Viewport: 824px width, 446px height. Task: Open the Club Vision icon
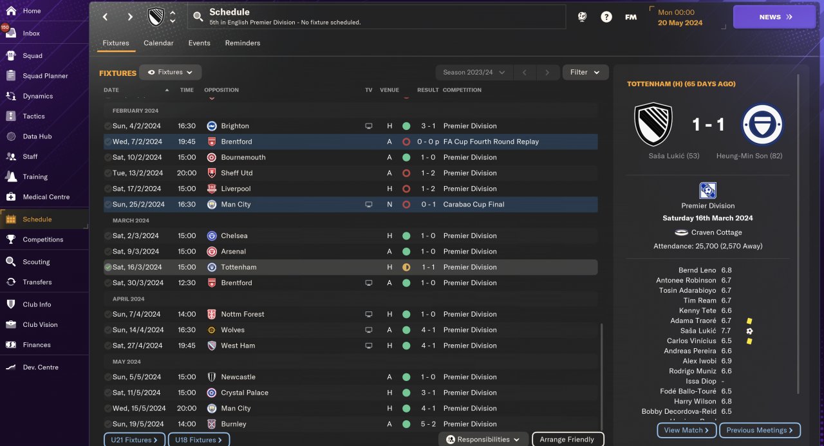click(x=11, y=325)
